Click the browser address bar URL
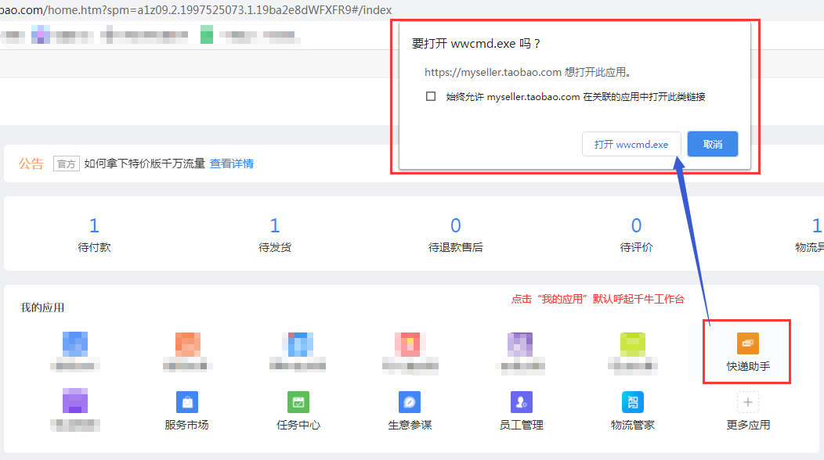824x460 pixels. pos(196,10)
